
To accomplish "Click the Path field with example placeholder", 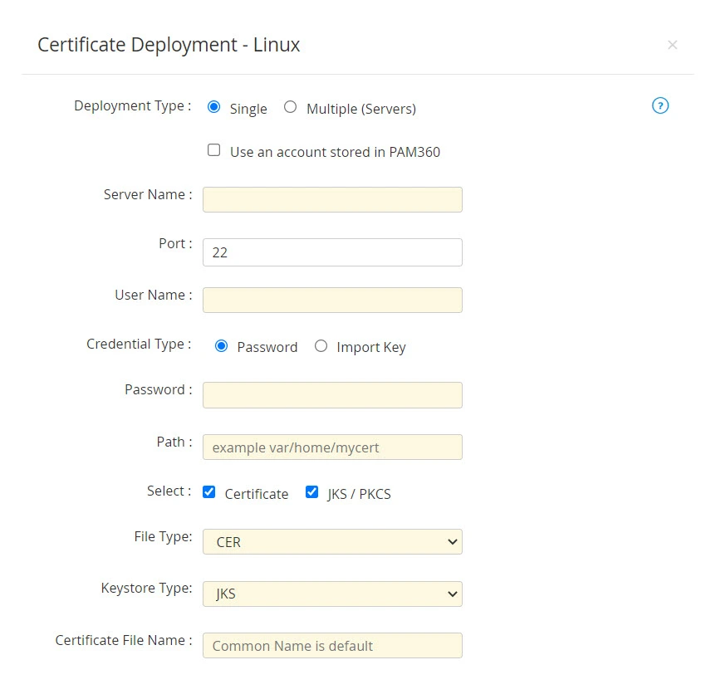I will click(x=332, y=447).
